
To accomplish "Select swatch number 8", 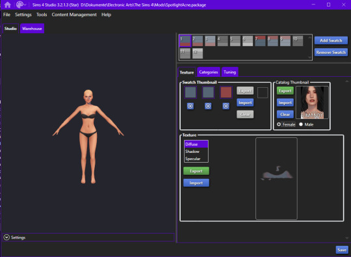I will [272, 41].
